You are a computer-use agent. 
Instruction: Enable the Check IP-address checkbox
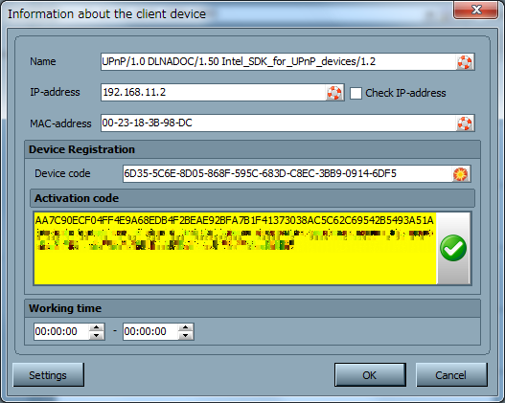[356, 93]
